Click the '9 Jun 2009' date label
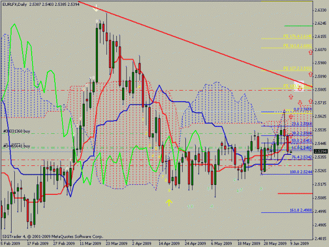329x247 pixels. click(x=299, y=243)
